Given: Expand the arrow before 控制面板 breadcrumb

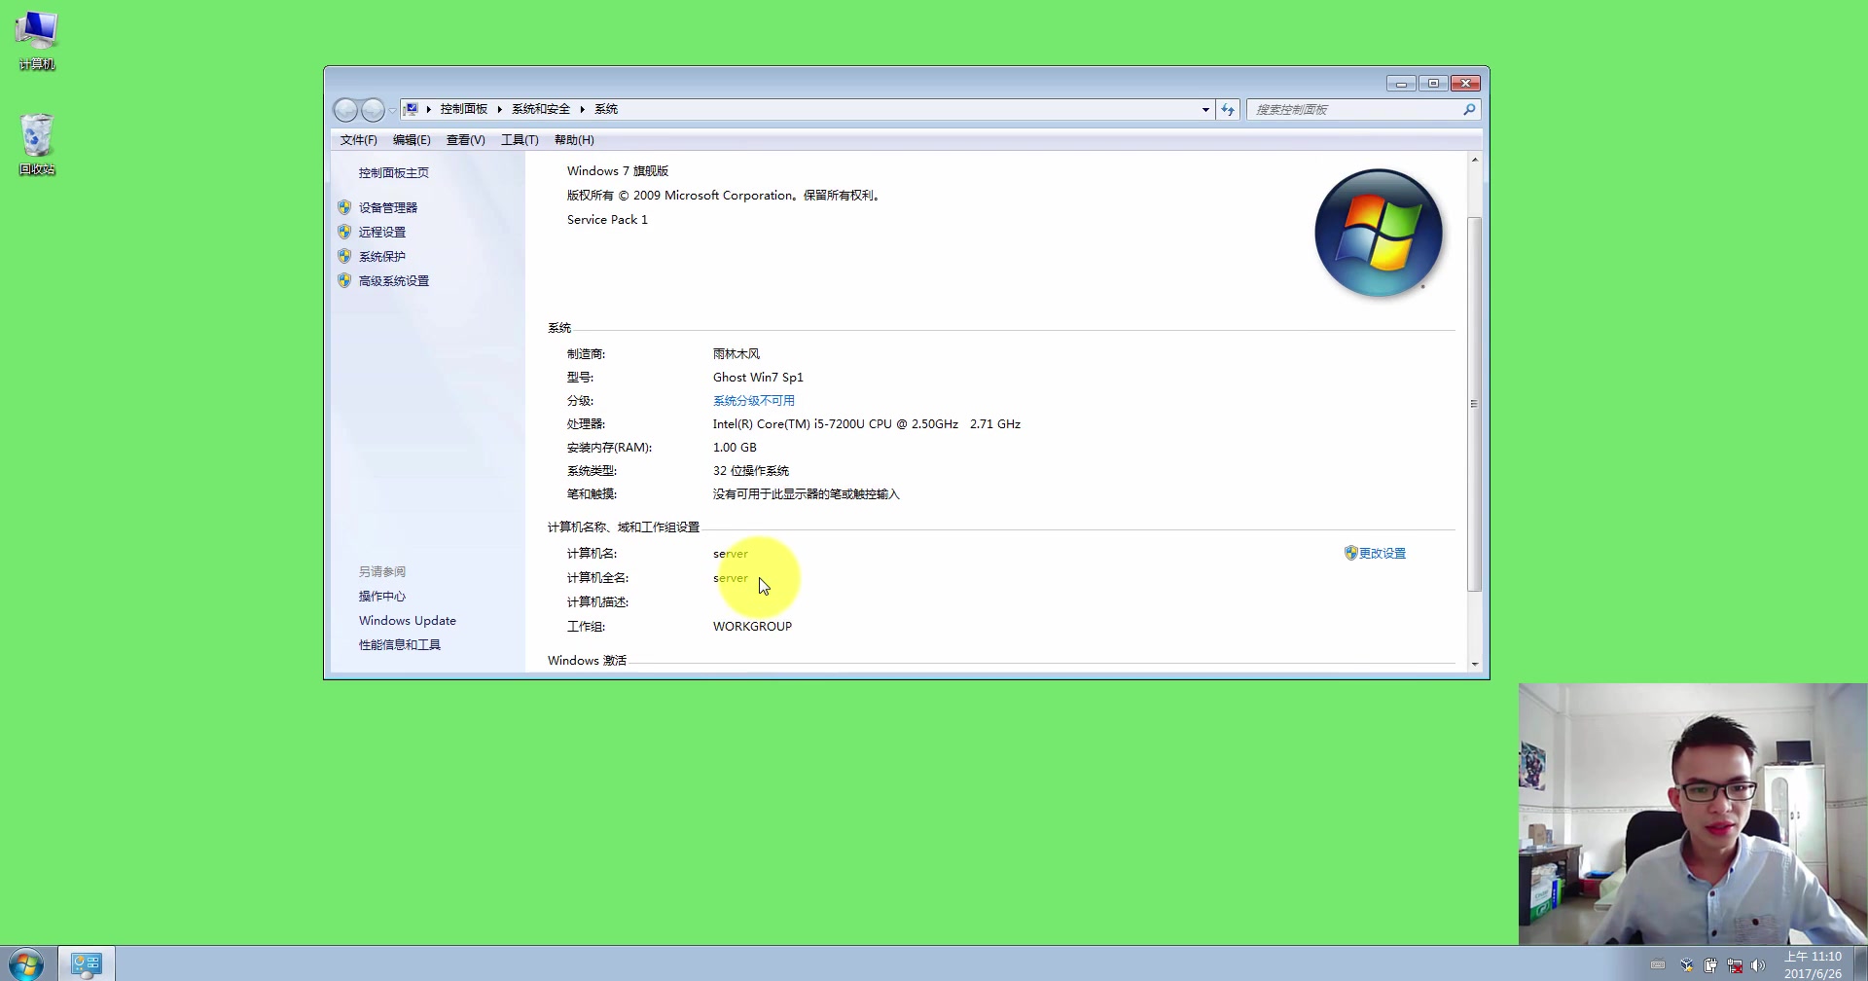Looking at the screenshot, I should pyautogui.click(x=428, y=109).
